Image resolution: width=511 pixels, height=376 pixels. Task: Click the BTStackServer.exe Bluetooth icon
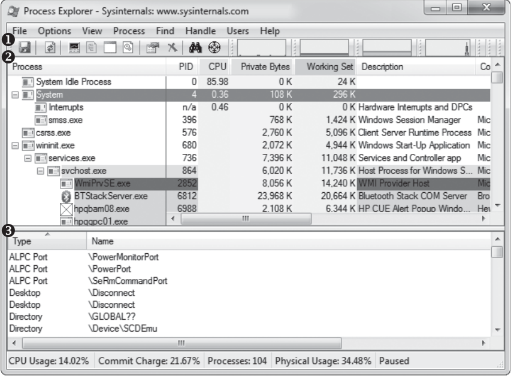[66, 196]
